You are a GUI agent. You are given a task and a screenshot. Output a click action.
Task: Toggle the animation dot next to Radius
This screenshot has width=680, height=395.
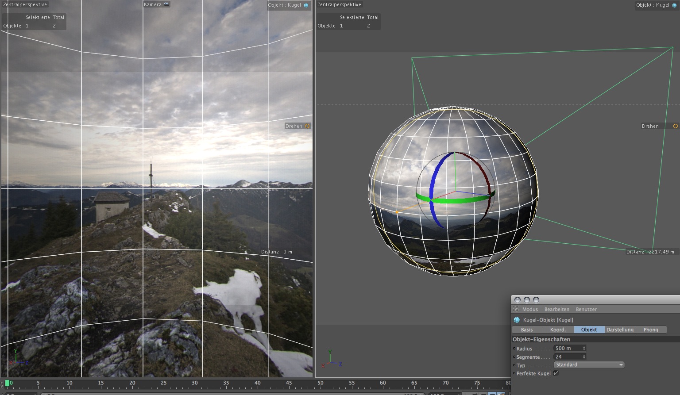514,349
